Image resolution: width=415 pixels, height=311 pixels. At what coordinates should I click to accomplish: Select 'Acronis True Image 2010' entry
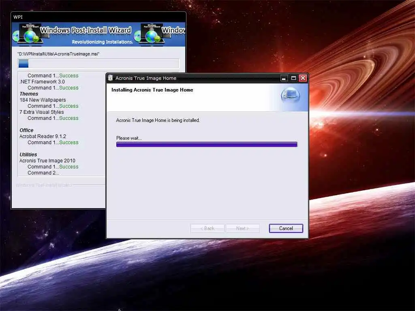47,161
